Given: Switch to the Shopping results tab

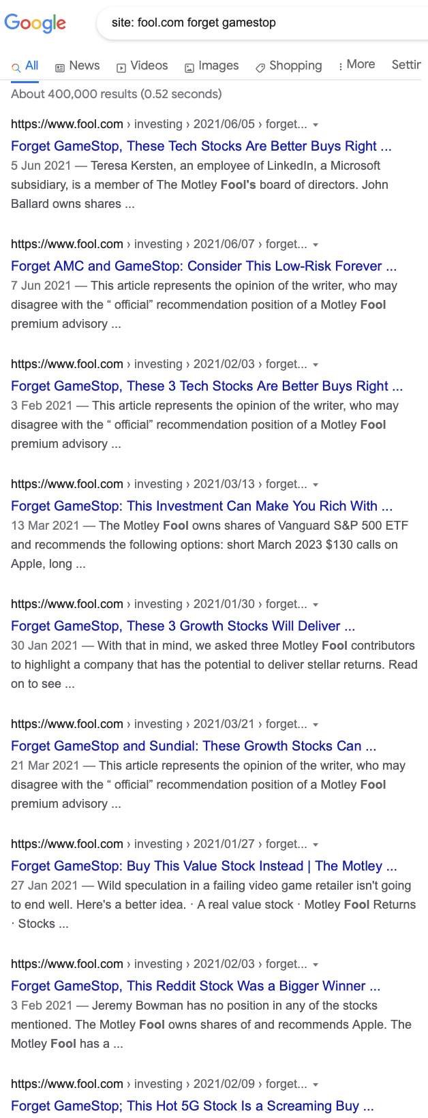Looking at the screenshot, I should coord(288,65).
